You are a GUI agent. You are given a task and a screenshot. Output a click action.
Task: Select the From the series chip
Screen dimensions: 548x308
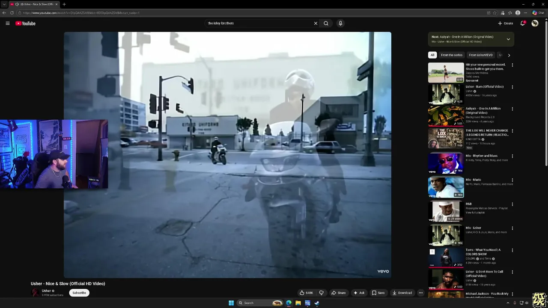(452, 55)
